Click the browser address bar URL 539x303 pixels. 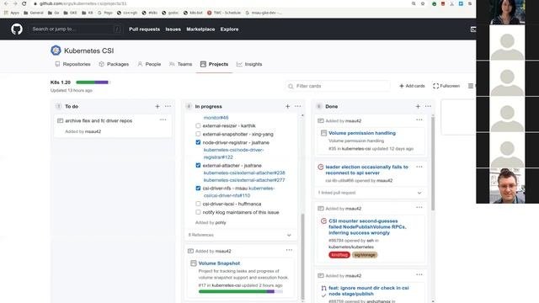[83, 3]
